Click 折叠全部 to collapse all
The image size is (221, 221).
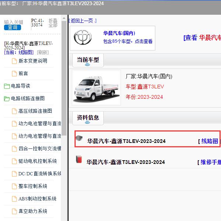point(53,23)
